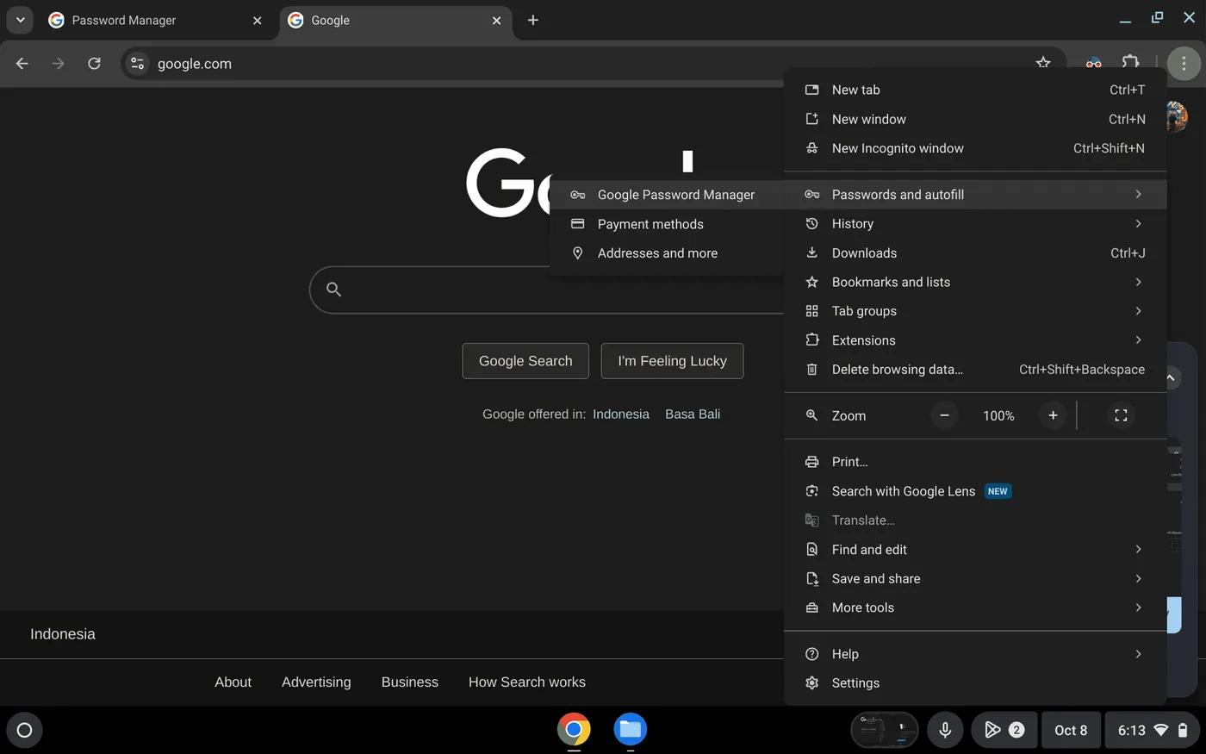Click the forward navigation arrow
The width and height of the screenshot is (1206, 754).
point(58,64)
